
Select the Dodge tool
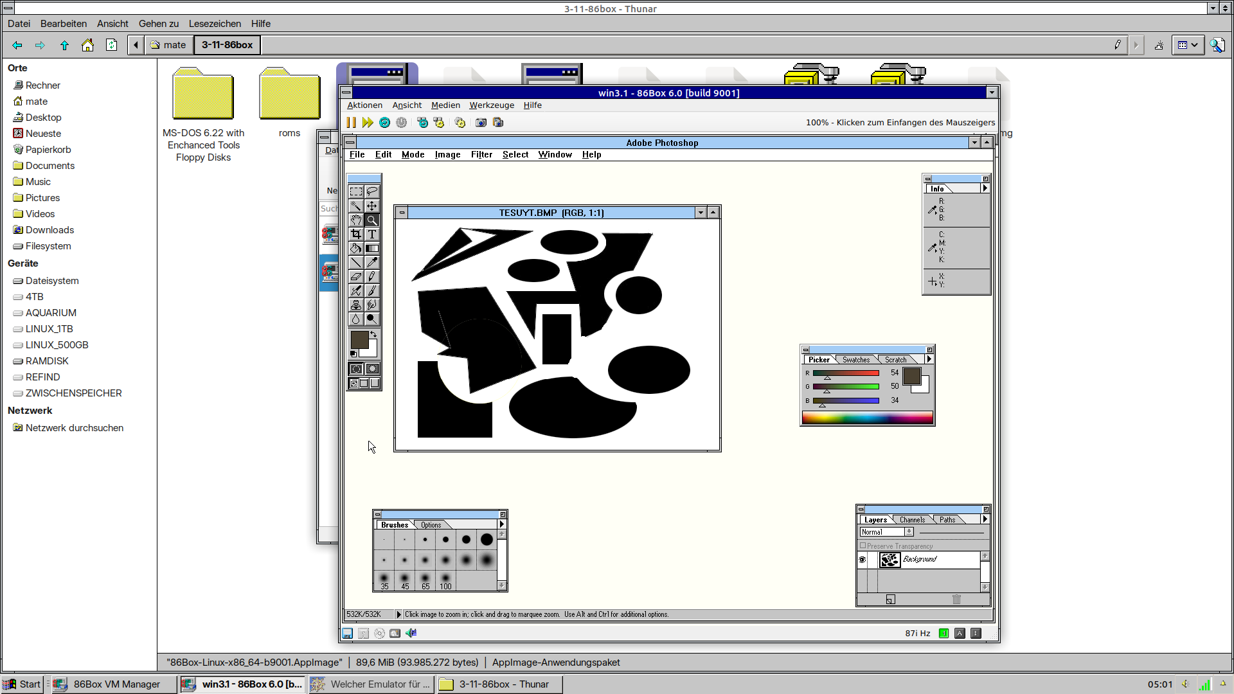[x=372, y=319]
